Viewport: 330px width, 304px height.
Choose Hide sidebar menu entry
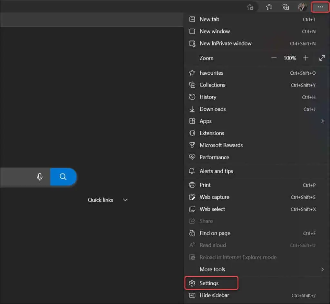click(x=257, y=295)
